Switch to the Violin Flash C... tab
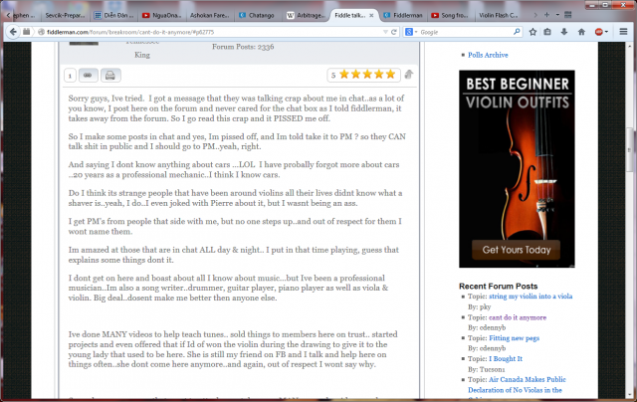This screenshot has width=637, height=402. click(499, 16)
